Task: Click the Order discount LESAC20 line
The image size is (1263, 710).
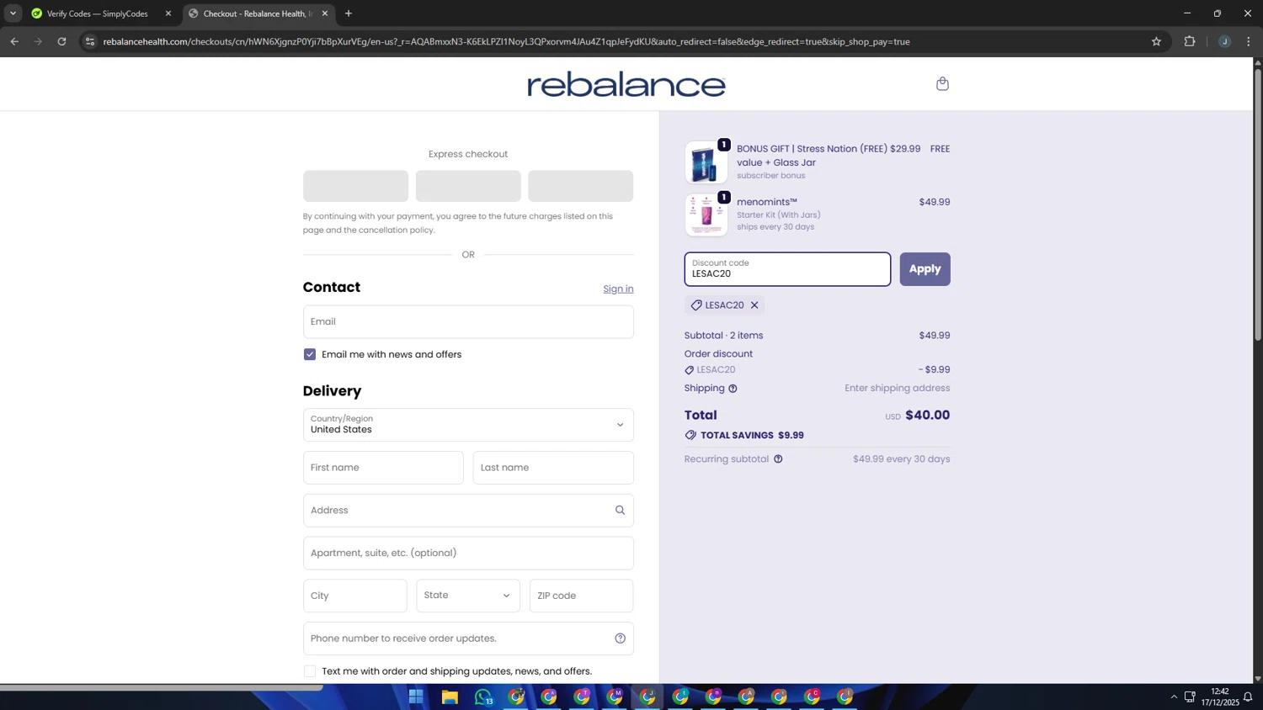Action: 817,370
